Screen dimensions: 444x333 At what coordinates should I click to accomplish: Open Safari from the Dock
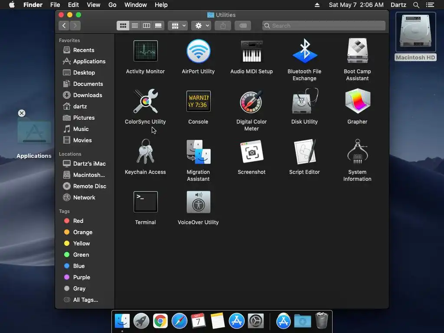pos(179,321)
